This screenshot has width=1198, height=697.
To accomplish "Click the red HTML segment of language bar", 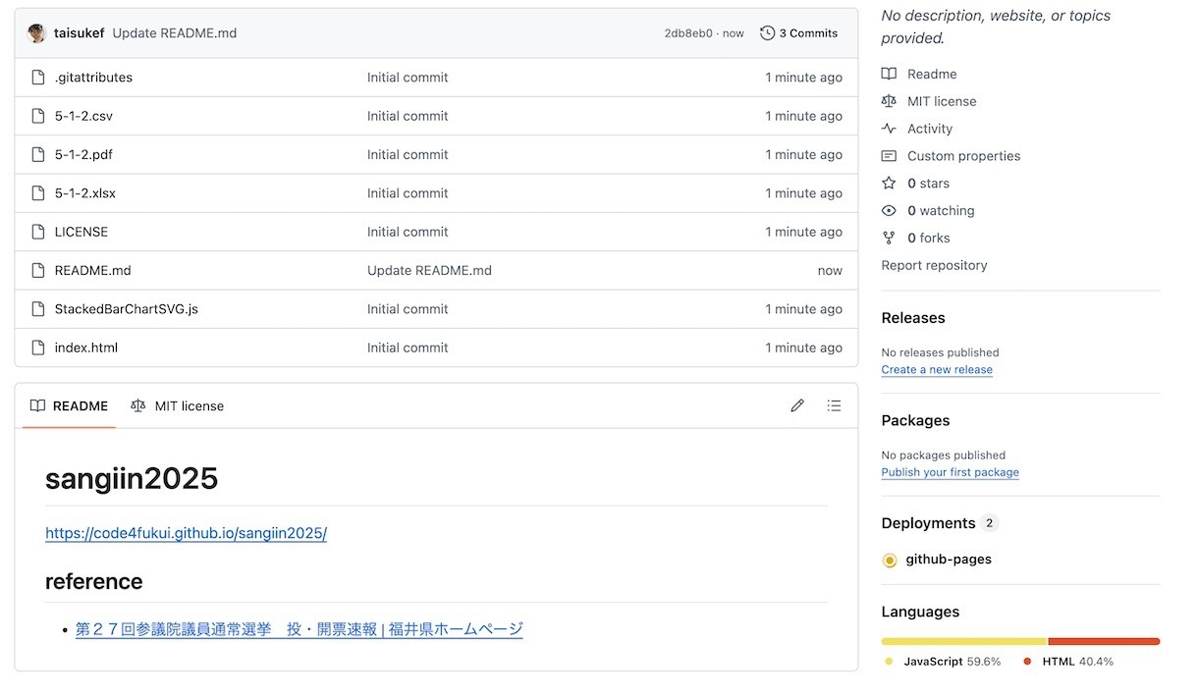I will pos(1104,642).
